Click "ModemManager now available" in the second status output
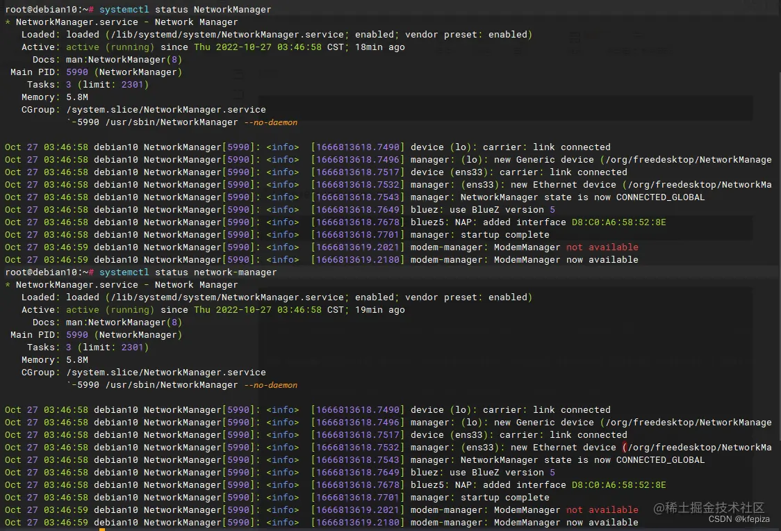Image resolution: width=781 pixels, height=531 pixels. tap(566, 522)
